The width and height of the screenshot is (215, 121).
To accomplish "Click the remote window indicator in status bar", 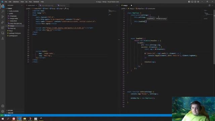I will [2, 115].
